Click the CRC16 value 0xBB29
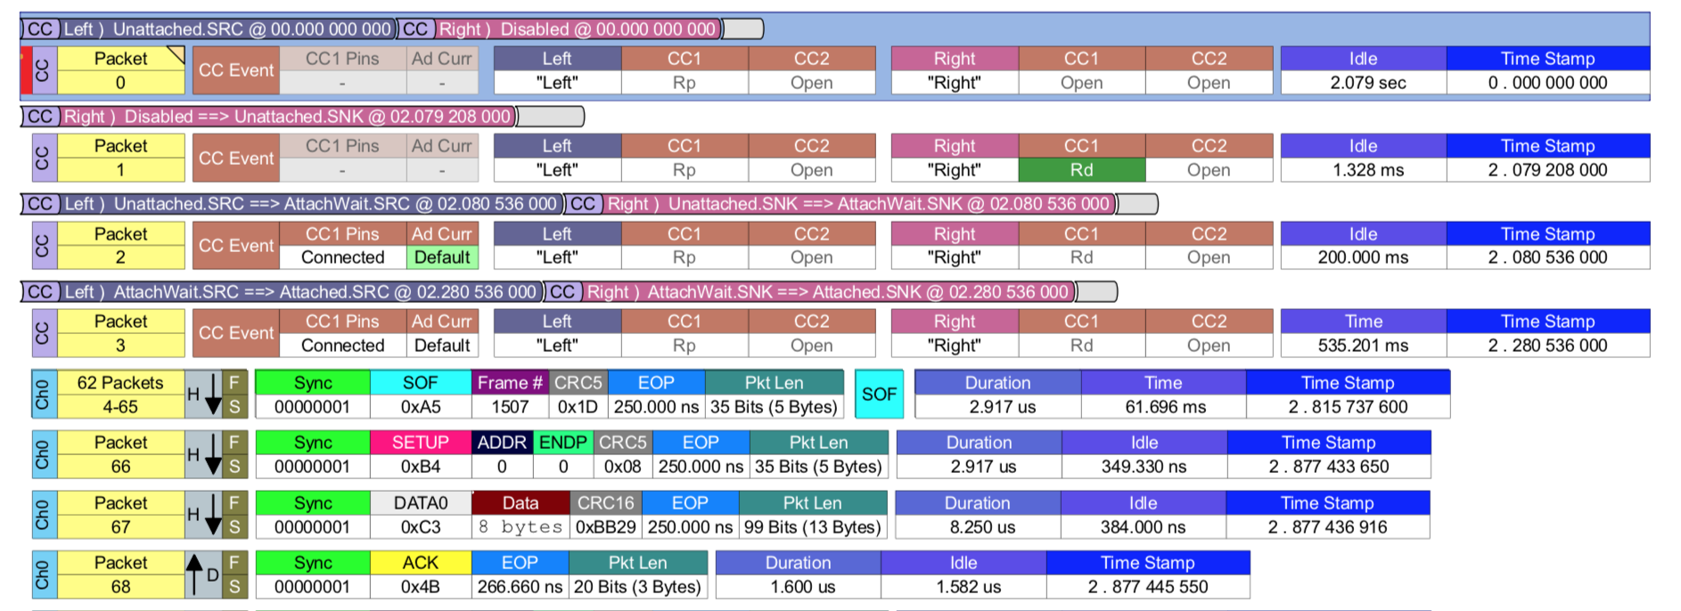The height and width of the screenshot is (611, 1681). tap(605, 526)
